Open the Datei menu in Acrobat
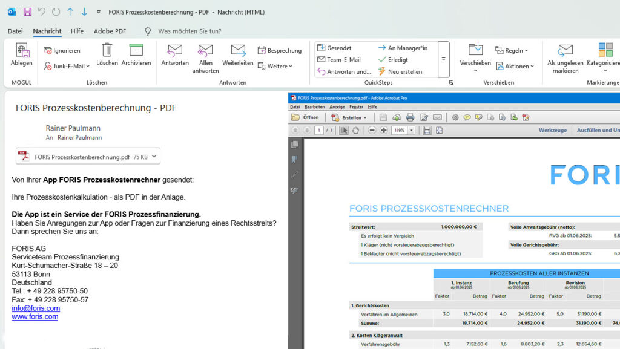Viewport: 620px width, 349px height. coord(295,107)
